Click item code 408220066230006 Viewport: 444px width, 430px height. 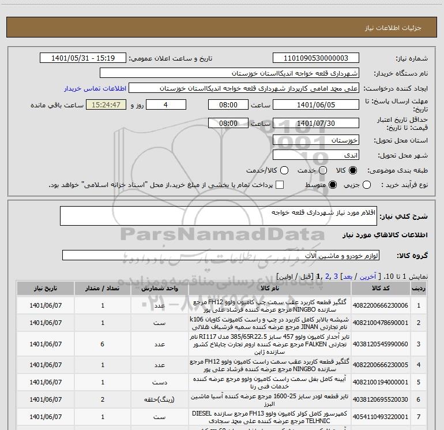381,305
